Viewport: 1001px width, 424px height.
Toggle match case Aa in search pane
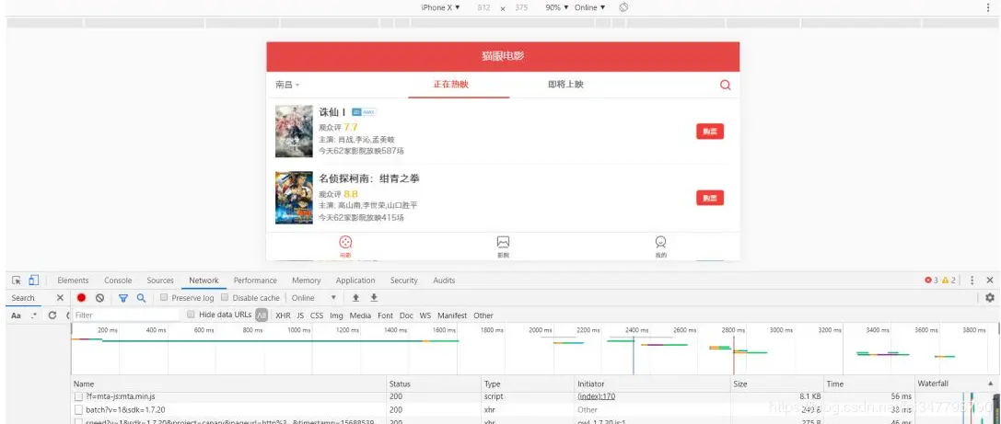click(x=16, y=315)
